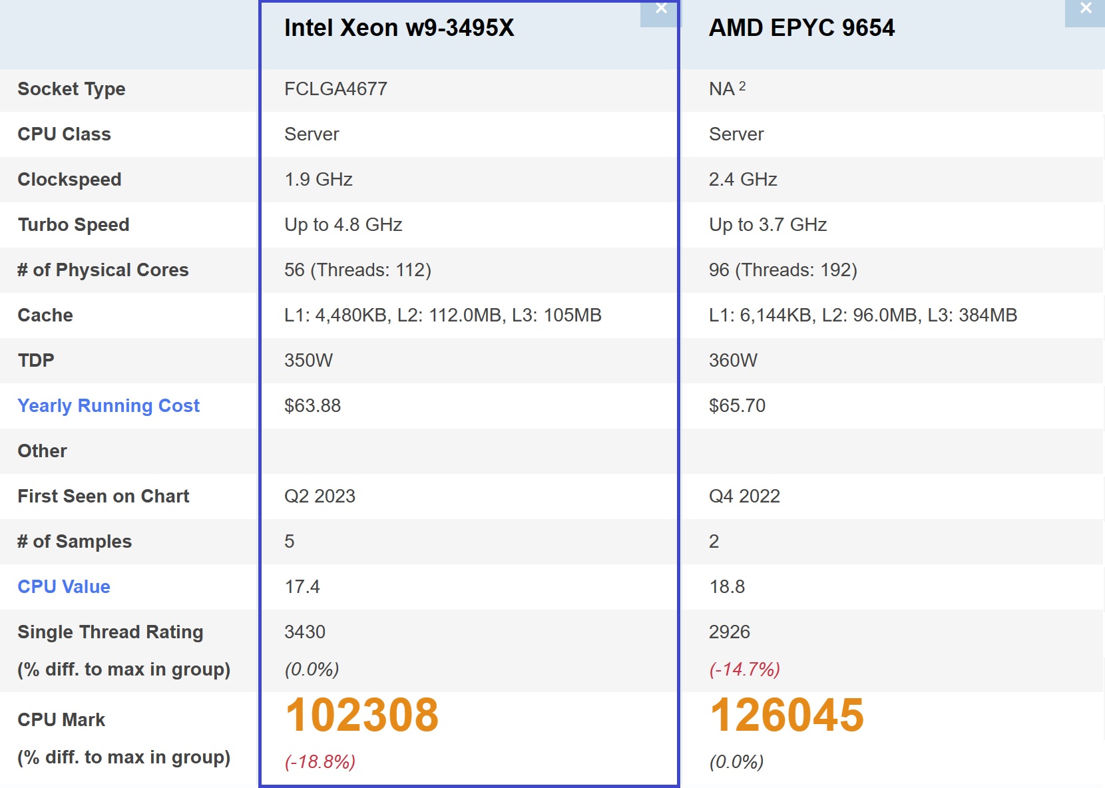
Task: Click the NA socket value for EPYC
Action: tap(722, 89)
